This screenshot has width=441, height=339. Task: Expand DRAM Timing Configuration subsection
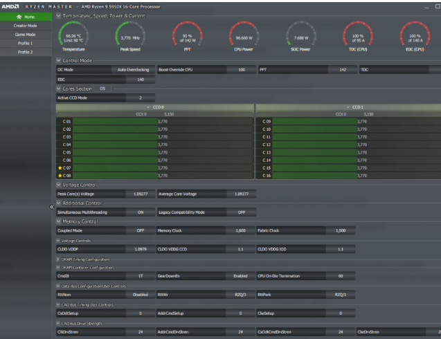[58, 259]
